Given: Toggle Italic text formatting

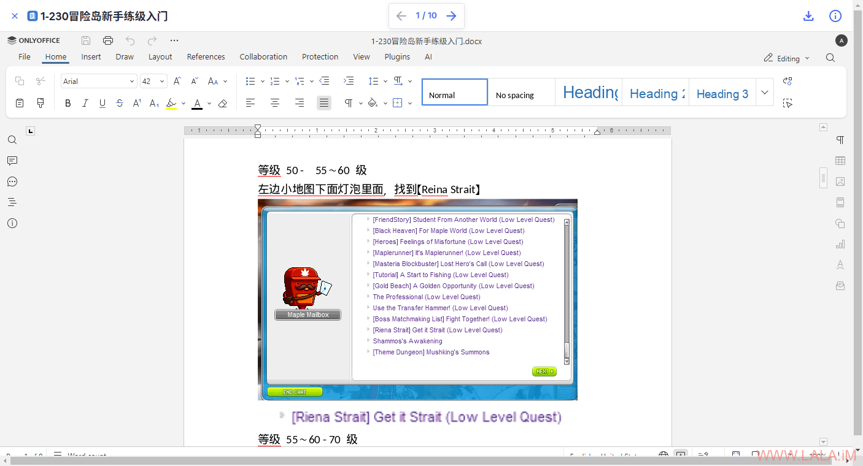Looking at the screenshot, I should point(85,103).
